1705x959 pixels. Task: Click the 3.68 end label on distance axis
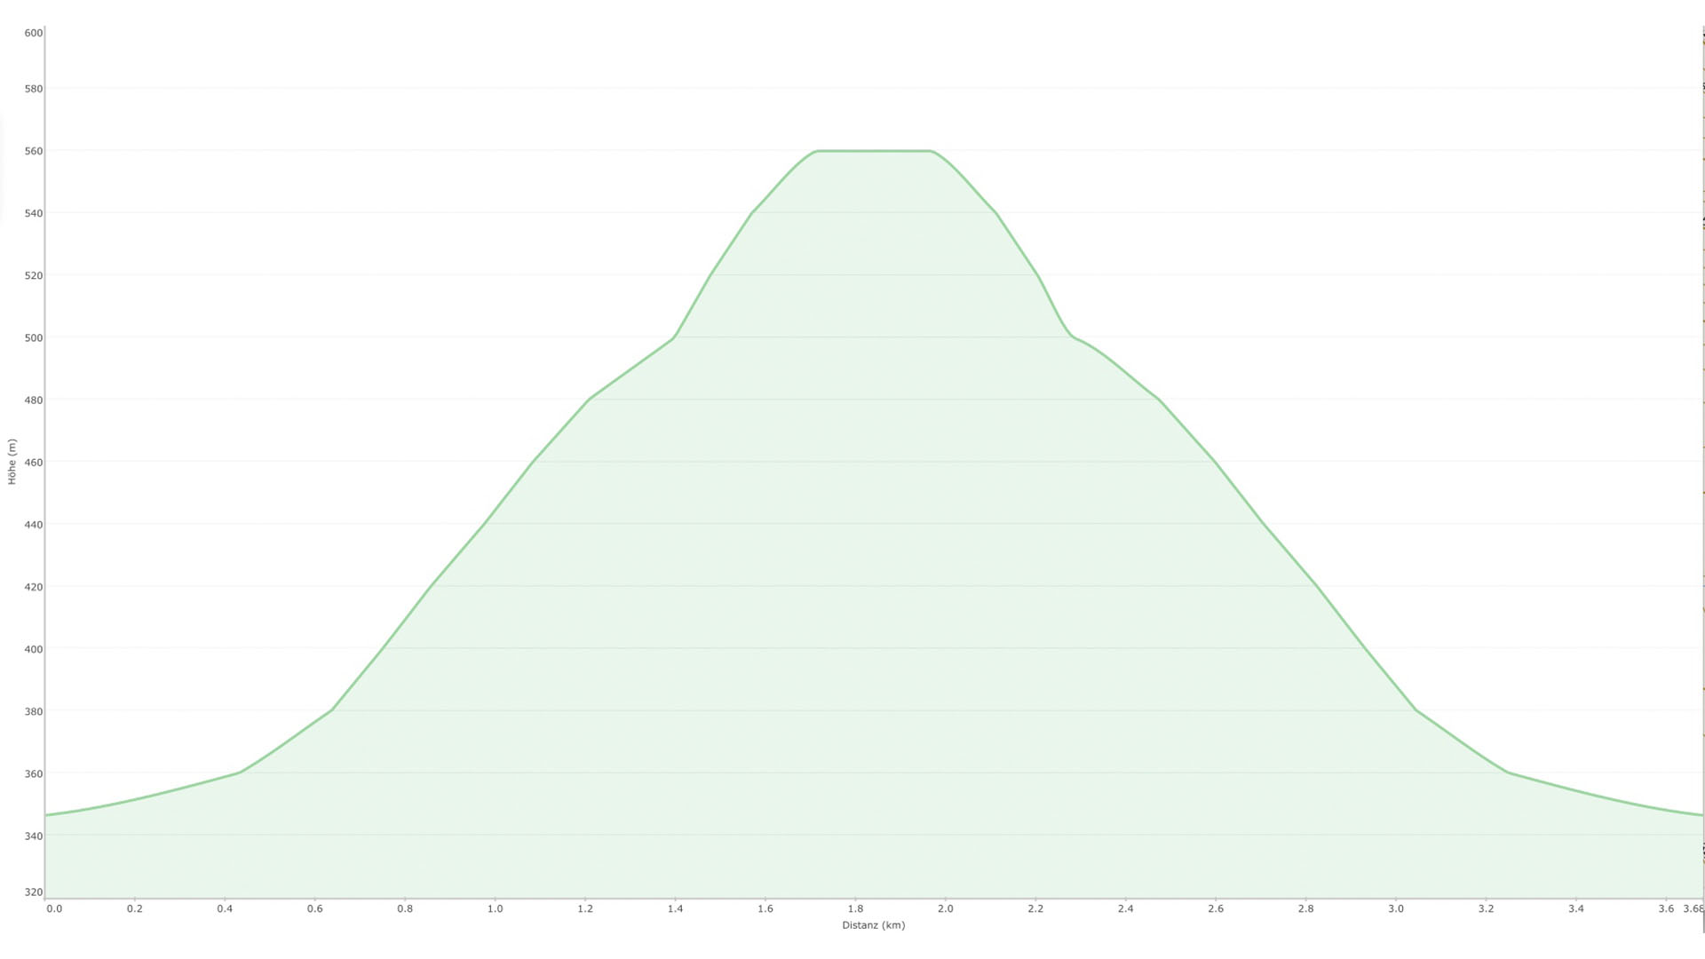click(1693, 908)
